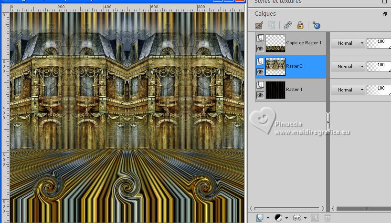Select the Raster 2 layer name

click(294, 66)
